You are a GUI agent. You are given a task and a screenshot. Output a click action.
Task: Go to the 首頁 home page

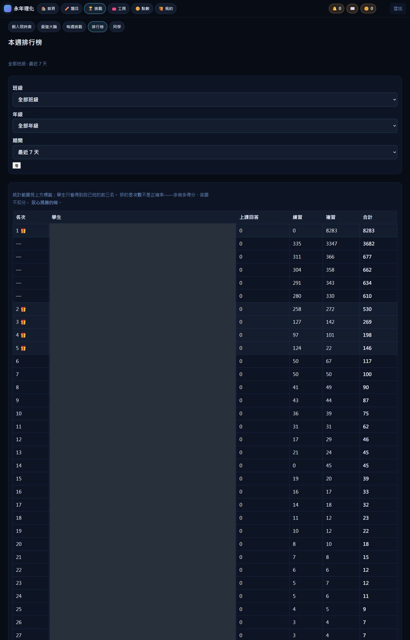pos(48,9)
